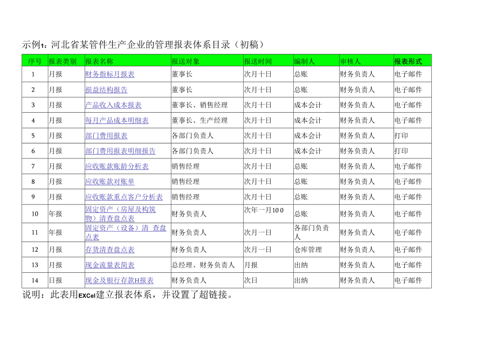
Task: Open the 现金流量表简表 hyperlink
Action: pos(108,265)
